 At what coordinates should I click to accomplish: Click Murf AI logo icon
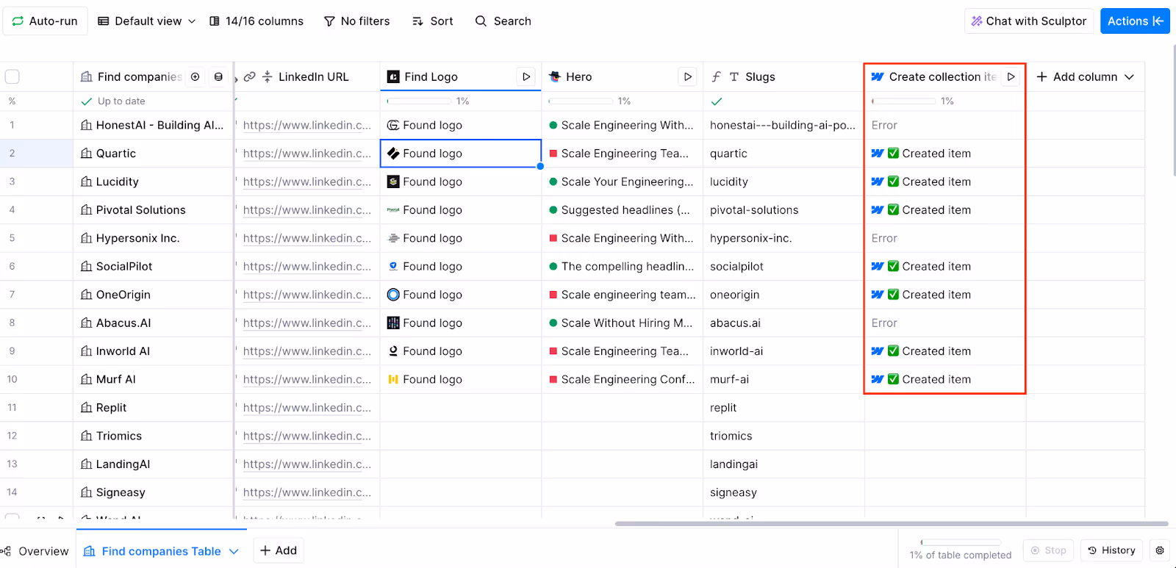coord(393,379)
